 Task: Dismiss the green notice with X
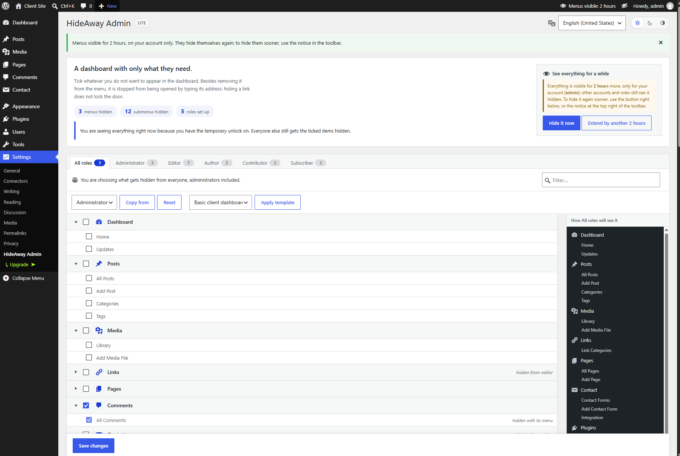661,42
